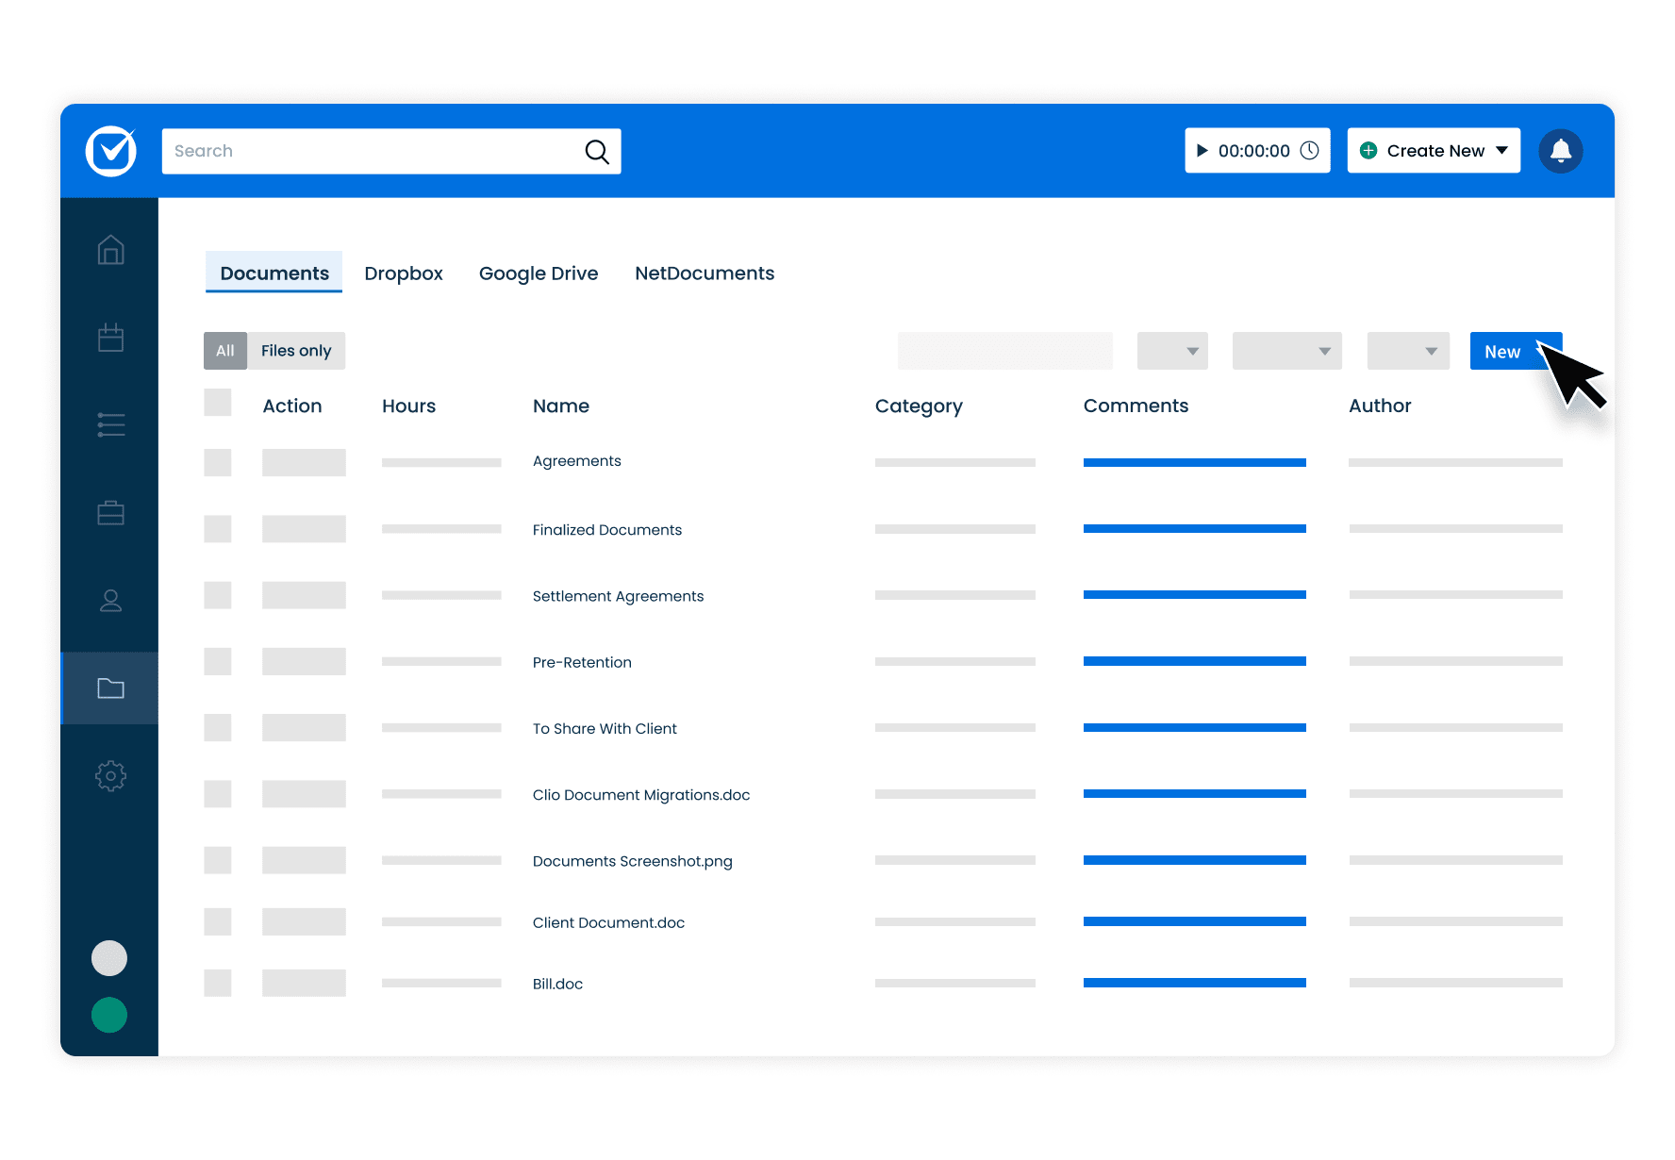Switch filter to Files only

tap(295, 350)
